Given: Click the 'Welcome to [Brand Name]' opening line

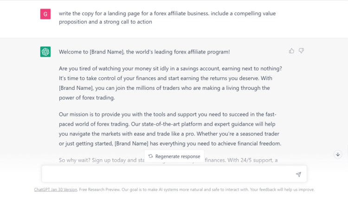Looking at the screenshot, I should (144, 52).
